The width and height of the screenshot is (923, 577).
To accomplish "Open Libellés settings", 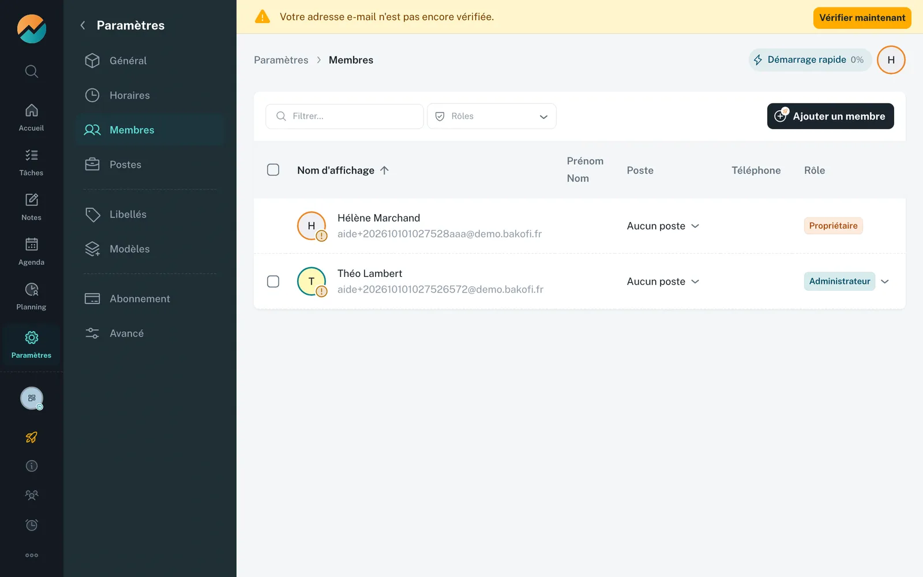I will click(x=150, y=214).
